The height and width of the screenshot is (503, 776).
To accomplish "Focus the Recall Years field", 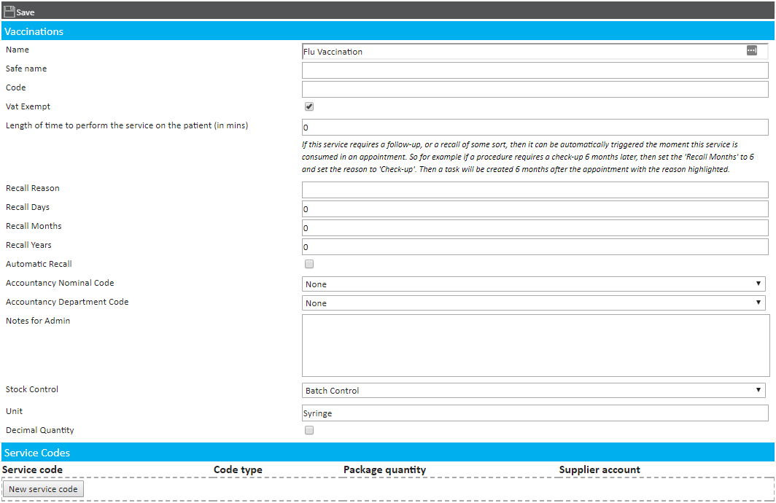I will coord(535,246).
